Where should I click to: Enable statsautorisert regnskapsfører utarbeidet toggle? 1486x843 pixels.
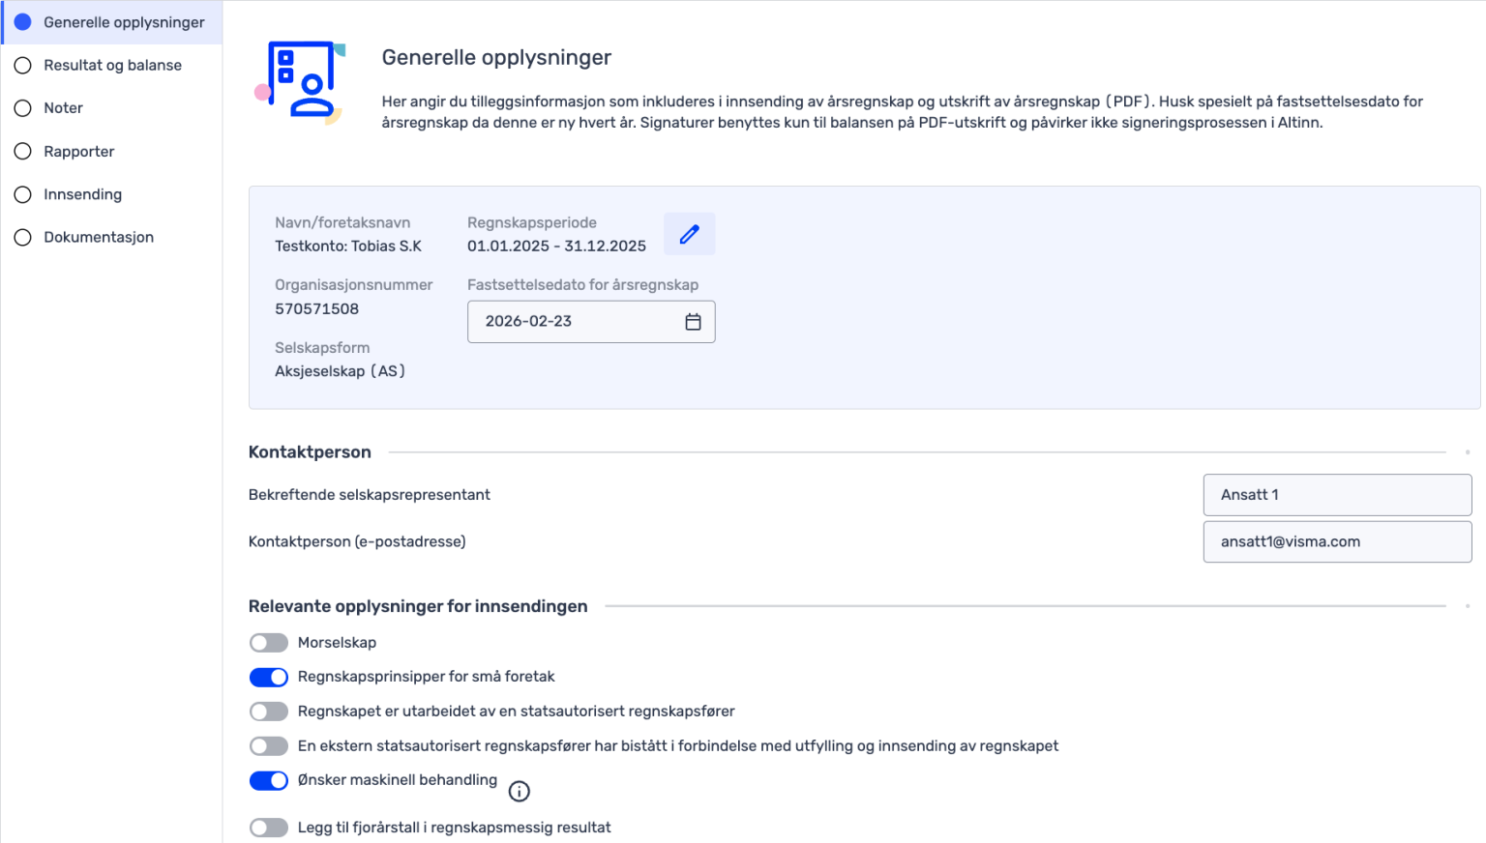(x=269, y=712)
